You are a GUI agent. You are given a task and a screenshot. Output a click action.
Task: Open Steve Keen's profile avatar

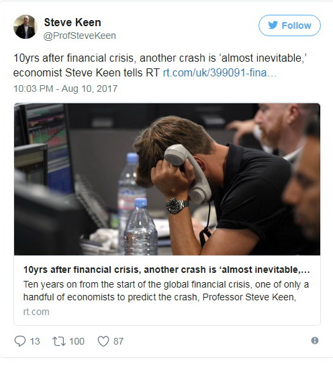pyautogui.click(x=26, y=27)
